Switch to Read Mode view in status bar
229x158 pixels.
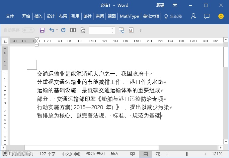pos(132,154)
